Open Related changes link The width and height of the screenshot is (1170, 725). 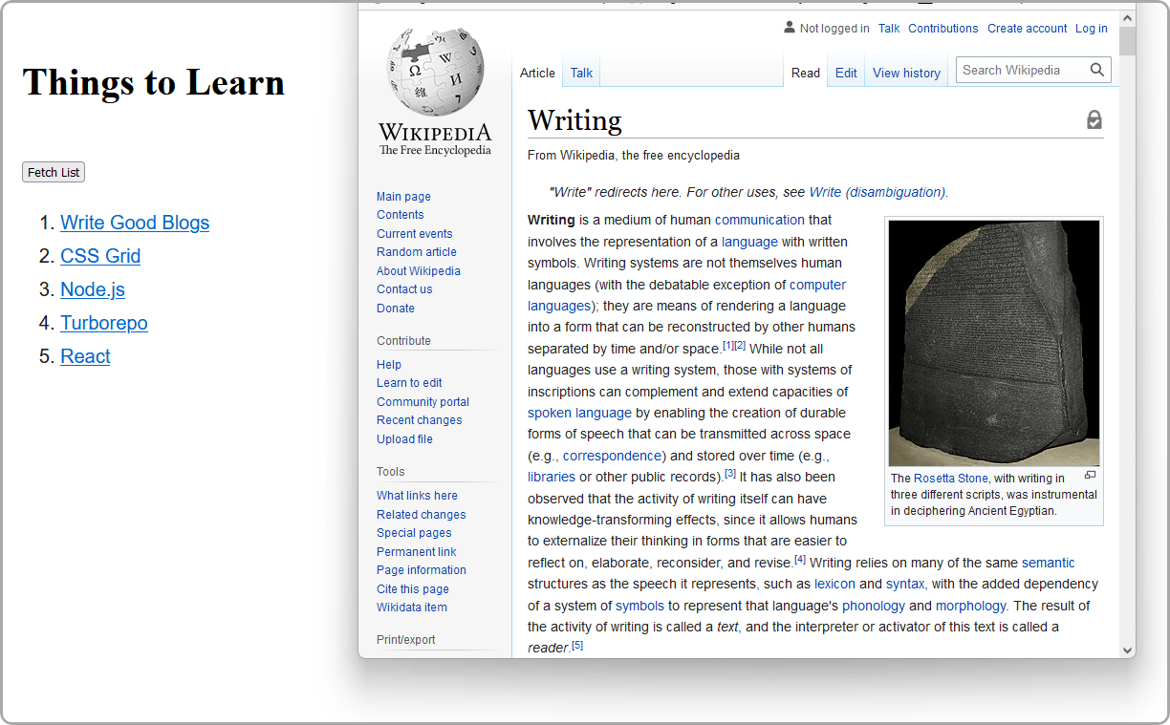click(422, 515)
